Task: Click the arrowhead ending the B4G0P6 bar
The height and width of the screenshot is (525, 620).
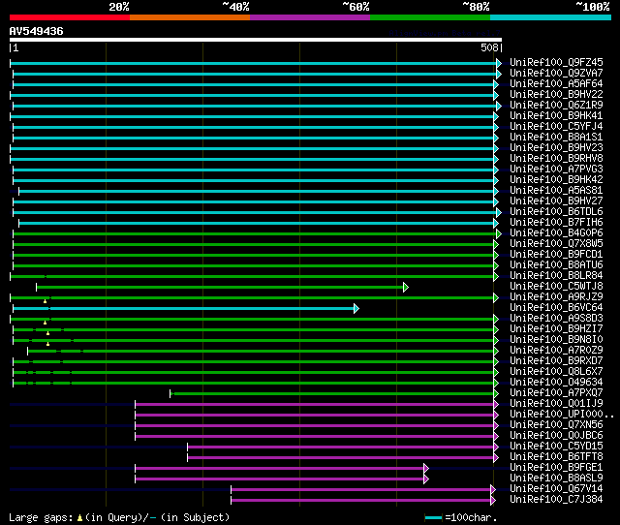Action: point(499,234)
